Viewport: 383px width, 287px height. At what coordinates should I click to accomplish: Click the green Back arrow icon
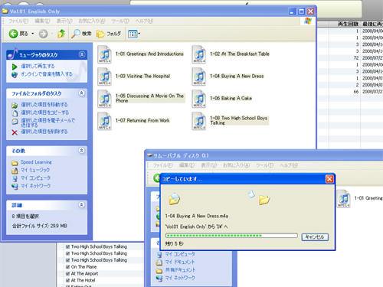click(x=13, y=34)
